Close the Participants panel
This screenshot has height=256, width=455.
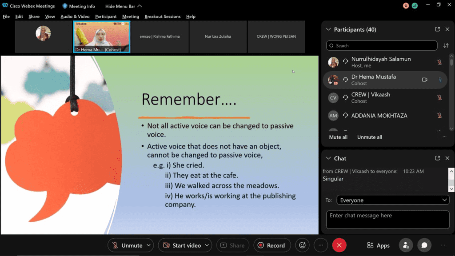[447, 29]
